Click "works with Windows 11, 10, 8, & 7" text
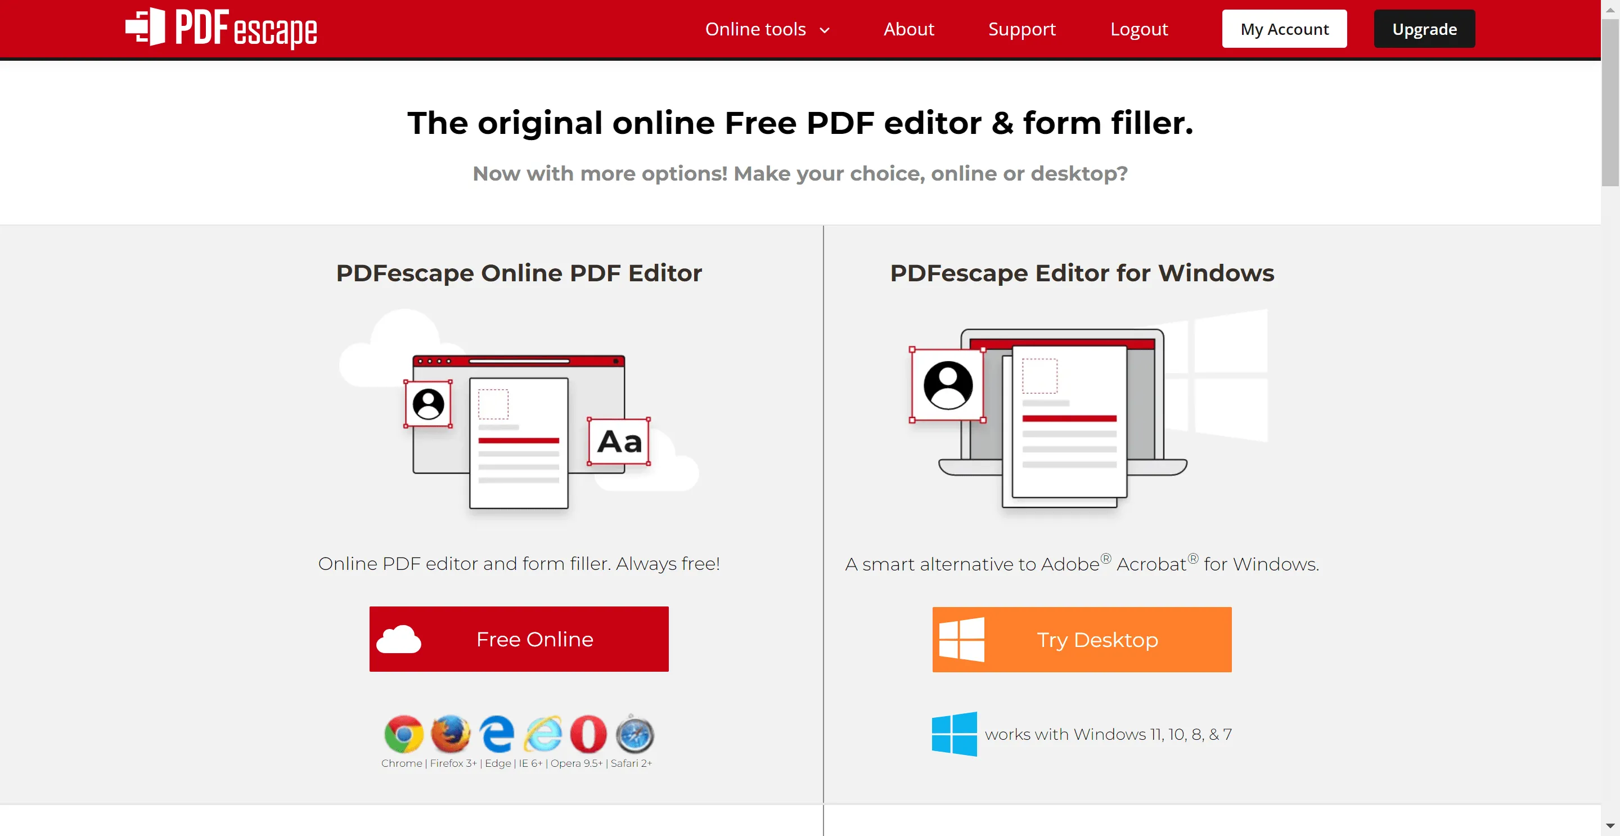This screenshot has width=1620, height=836. (x=1108, y=734)
